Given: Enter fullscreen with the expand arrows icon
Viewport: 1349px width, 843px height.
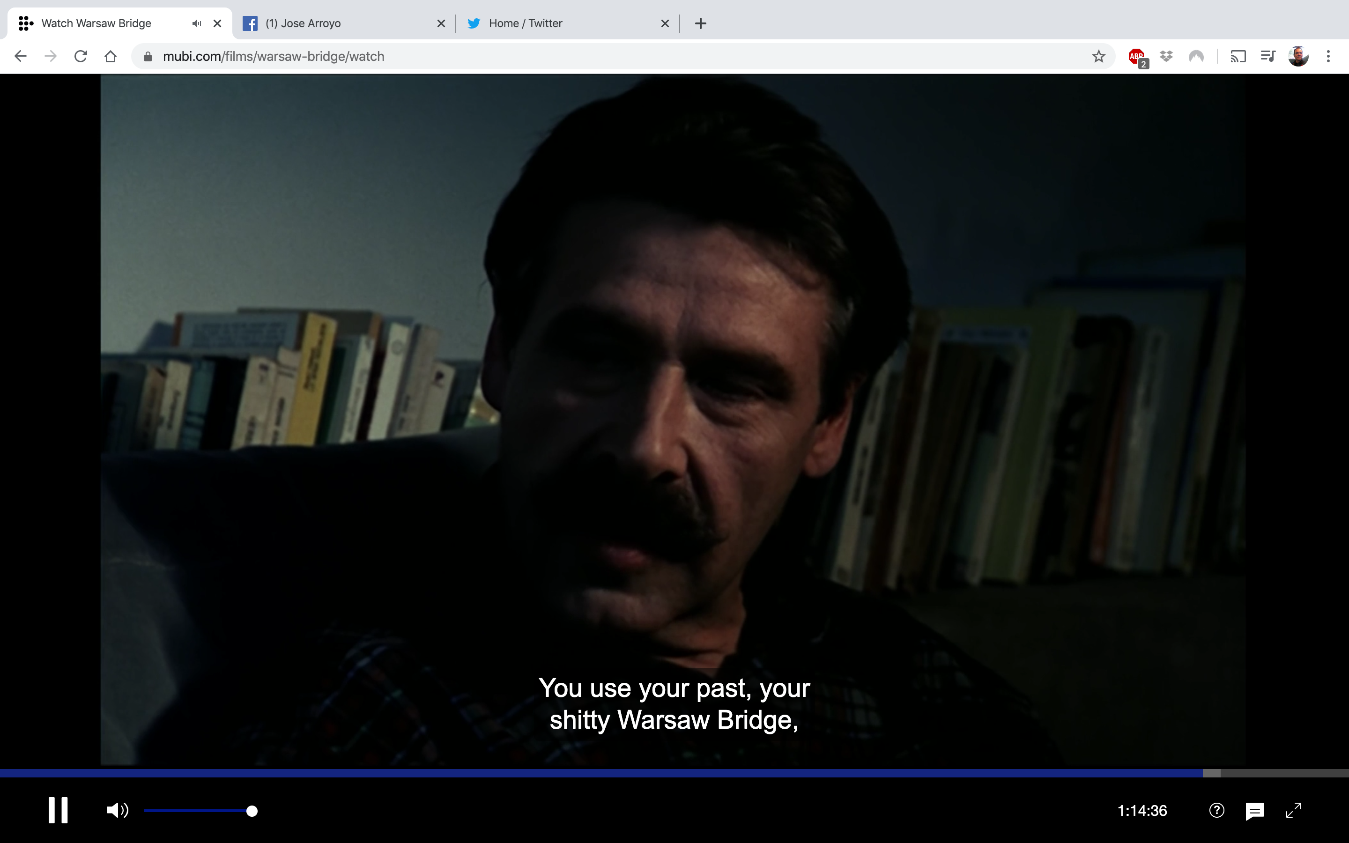Looking at the screenshot, I should [1293, 810].
